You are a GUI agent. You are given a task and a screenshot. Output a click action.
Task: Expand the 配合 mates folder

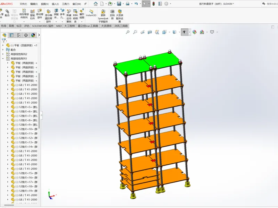click(3, 50)
